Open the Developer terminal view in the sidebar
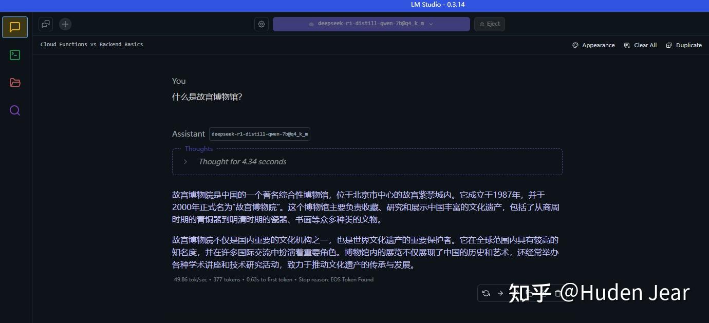This screenshot has height=323, width=709. pyautogui.click(x=15, y=55)
